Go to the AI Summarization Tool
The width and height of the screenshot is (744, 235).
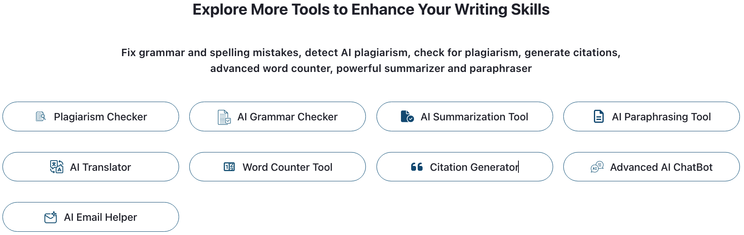pyautogui.click(x=465, y=117)
